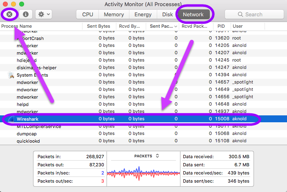
Task: Open the process info (i) toolbar button
Action: (x=26, y=14)
